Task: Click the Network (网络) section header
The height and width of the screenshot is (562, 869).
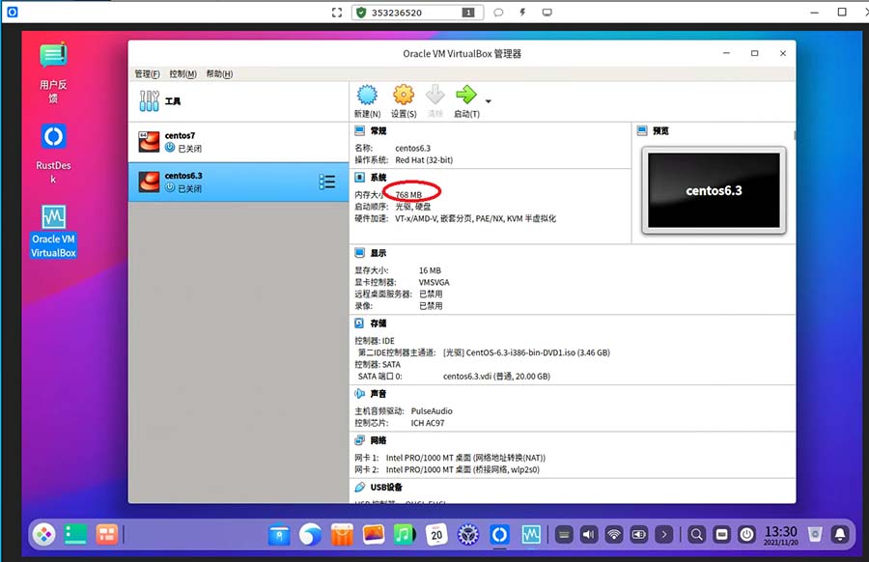Action: tap(378, 440)
